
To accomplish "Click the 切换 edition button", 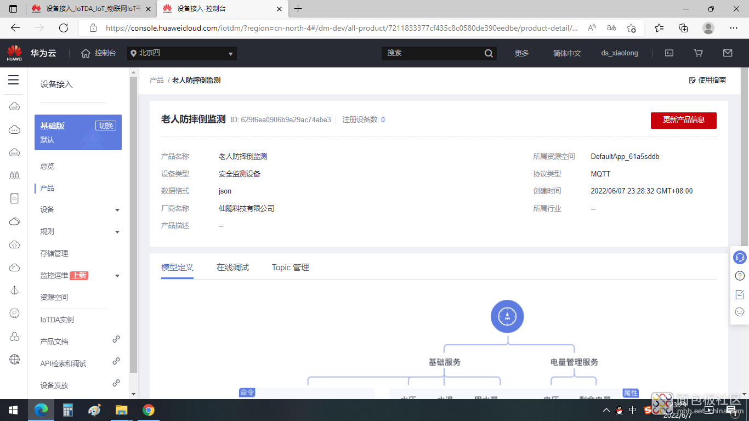I will click(106, 126).
